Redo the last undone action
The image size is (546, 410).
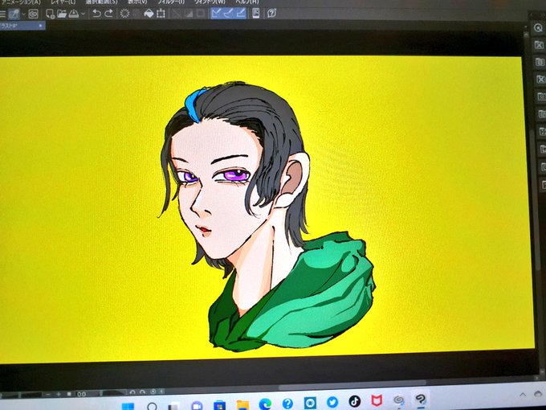pos(108,14)
